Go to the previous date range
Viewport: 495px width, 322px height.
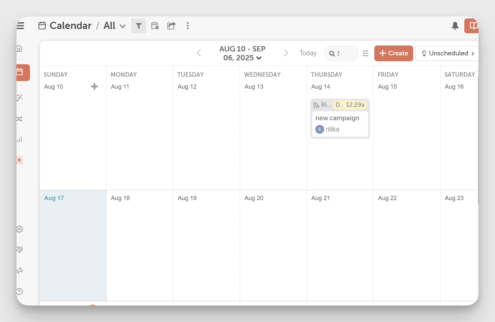(x=199, y=53)
